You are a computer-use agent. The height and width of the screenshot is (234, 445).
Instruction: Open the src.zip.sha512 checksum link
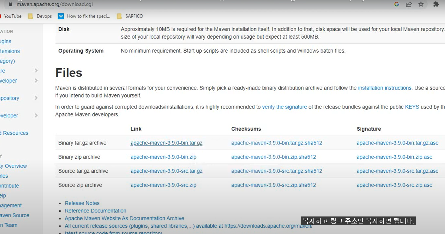point(273,185)
